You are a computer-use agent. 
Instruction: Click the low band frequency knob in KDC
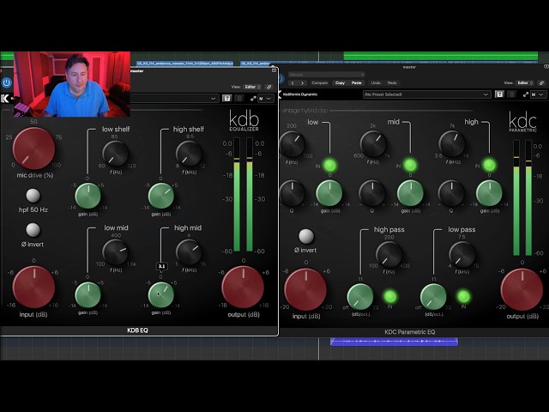[x=293, y=144]
